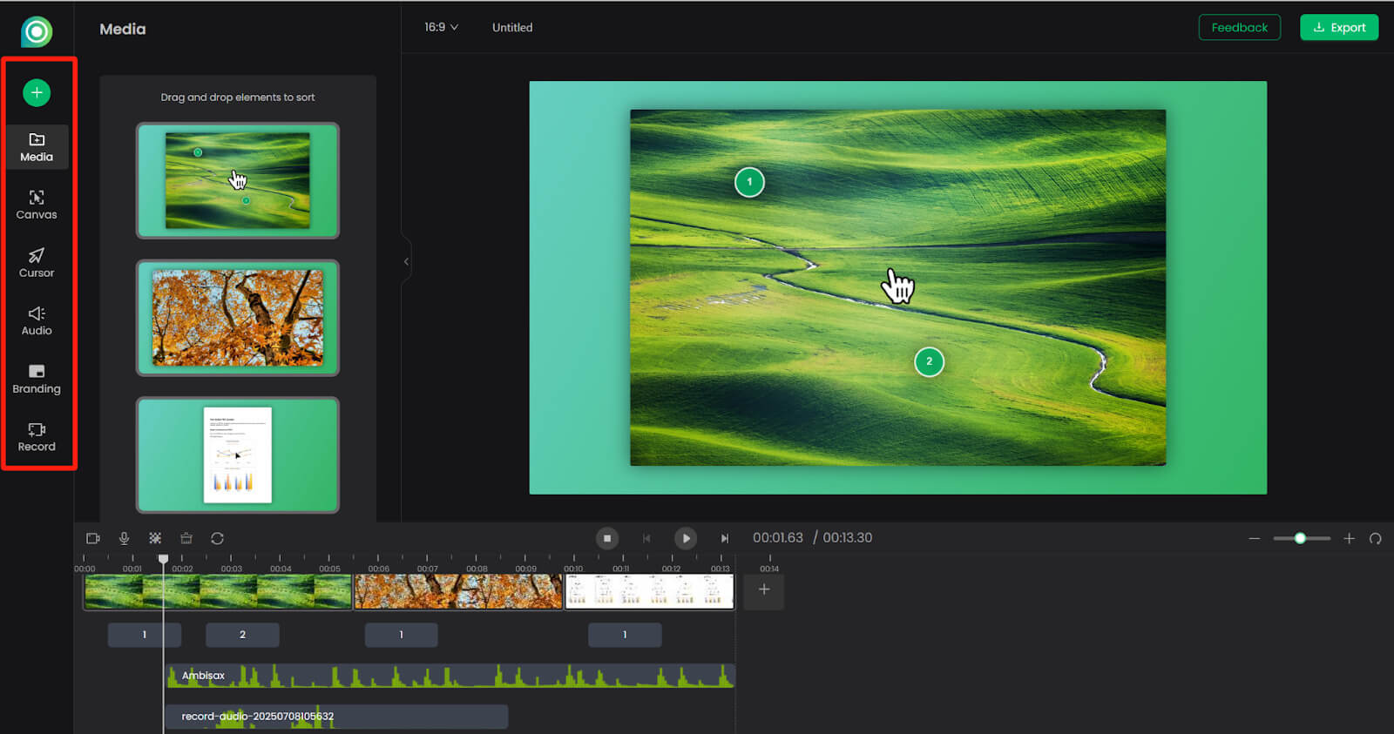This screenshot has height=734, width=1394.
Task: Click the green plus add button
Action: tap(37, 92)
